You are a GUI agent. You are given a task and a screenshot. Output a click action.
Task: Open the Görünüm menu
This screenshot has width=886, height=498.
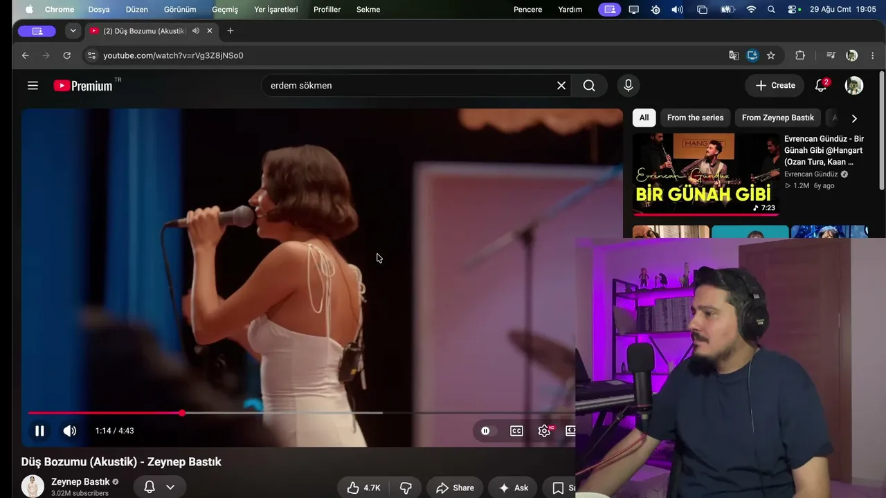[x=180, y=10]
